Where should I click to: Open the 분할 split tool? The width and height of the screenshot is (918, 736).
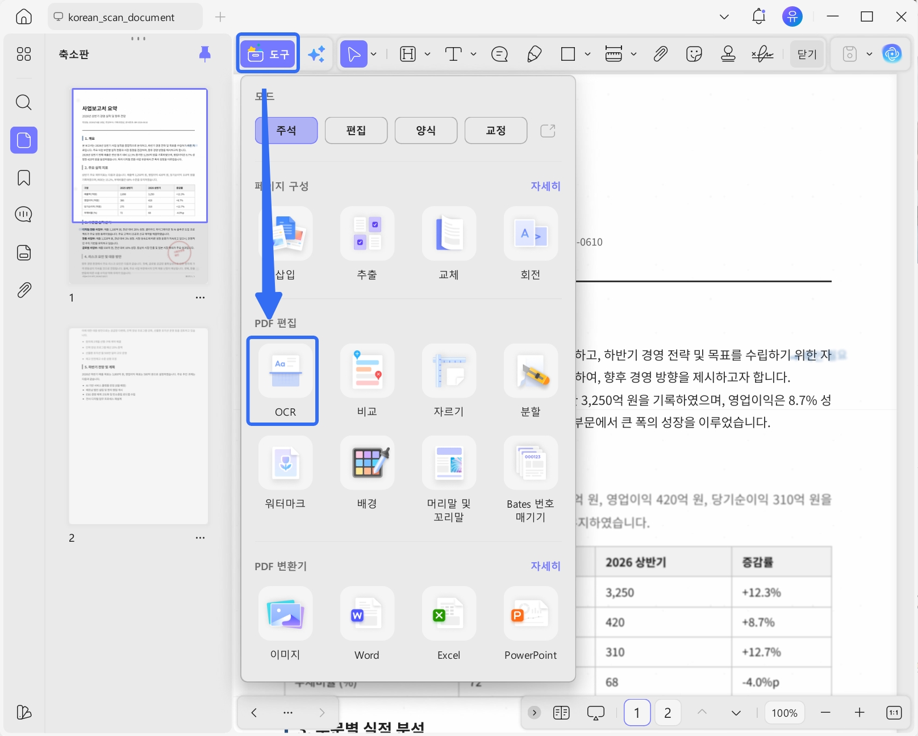tap(531, 381)
